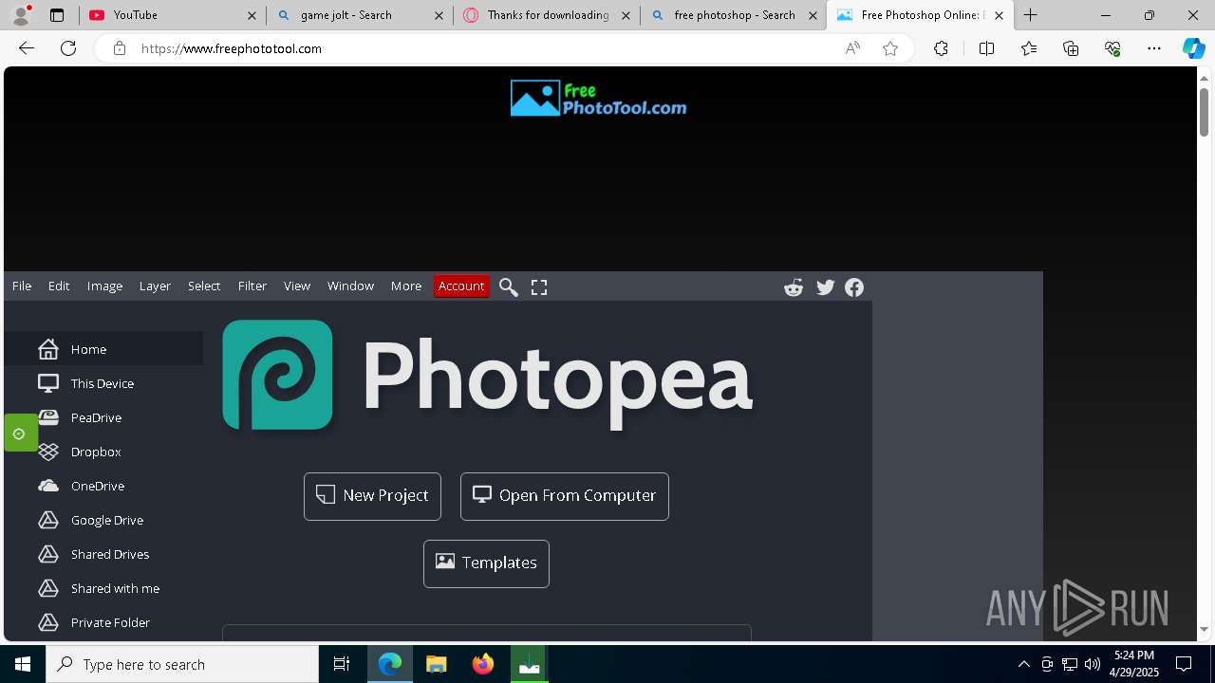
Task: Switch to Thanks for downloading tab
Action: [x=547, y=15]
